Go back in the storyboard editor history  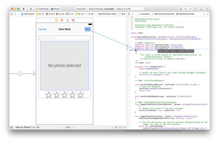click(15, 14)
